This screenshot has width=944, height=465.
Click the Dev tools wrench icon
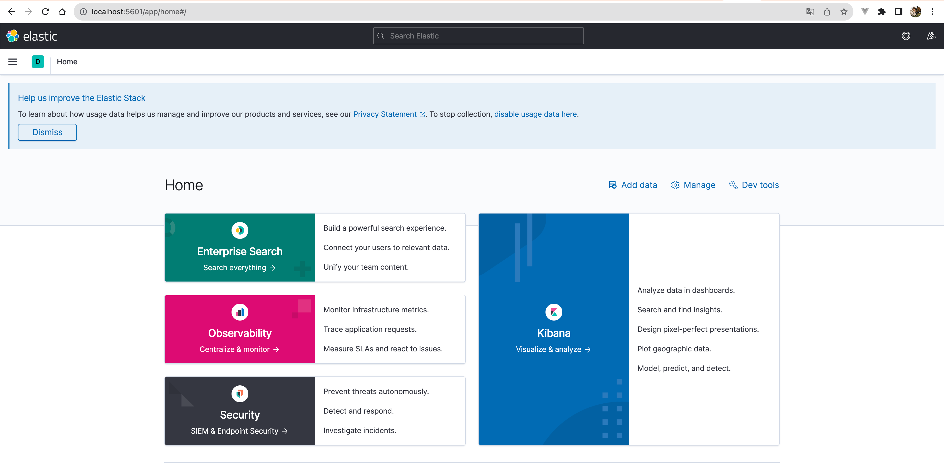point(733,185)
